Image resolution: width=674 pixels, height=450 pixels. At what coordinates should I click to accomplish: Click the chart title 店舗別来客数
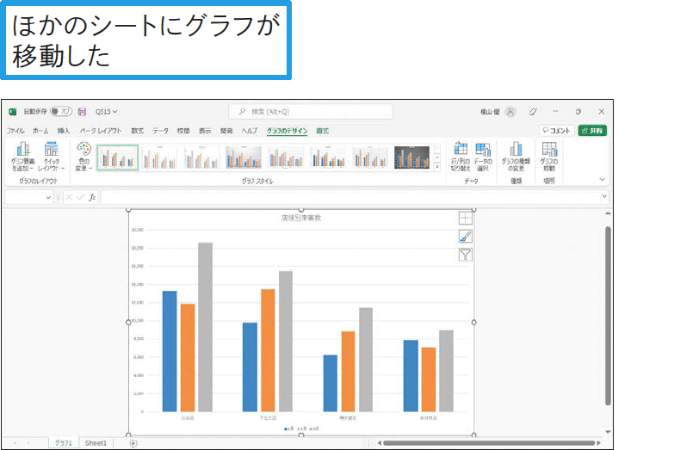click(301, 218)
